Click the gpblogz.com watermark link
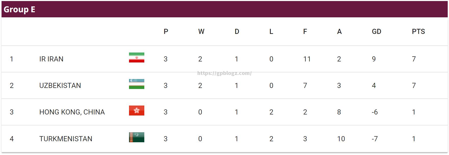The height and width of the screenshot is (155, 449). coord(224,73)
